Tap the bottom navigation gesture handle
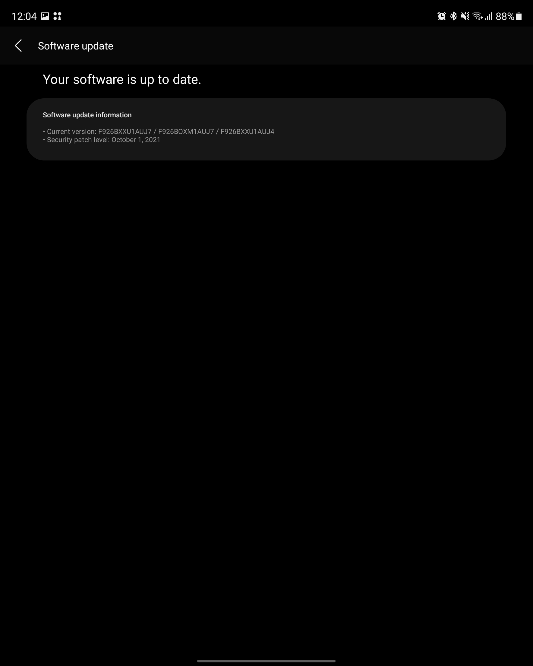 click(266, 661)
